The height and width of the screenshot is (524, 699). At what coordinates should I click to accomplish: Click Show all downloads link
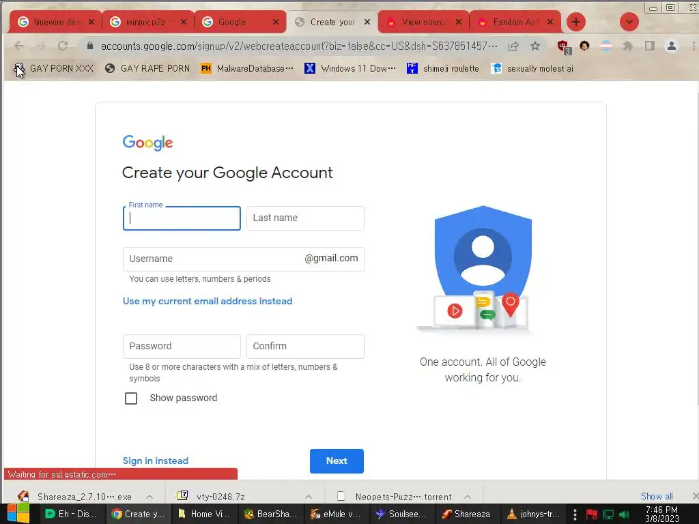coord(657,496)
